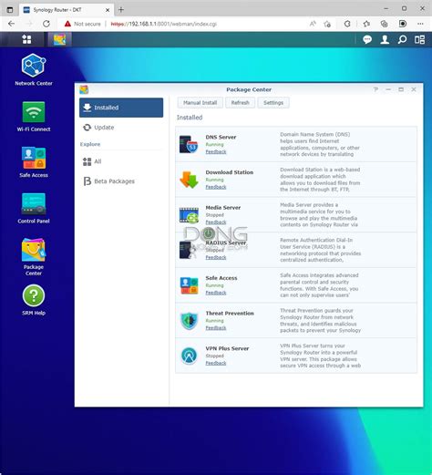Click the RADIUS Server package icon
Image resolution: width=432 pixels, height=475 pixels.
click(x=188, y=250)
